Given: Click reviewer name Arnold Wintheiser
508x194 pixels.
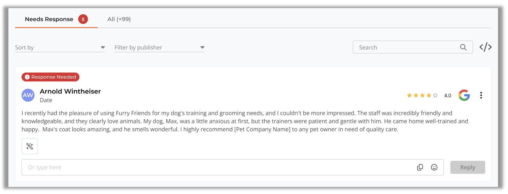Looking at the screenshot, I should click(x=70, y=92).
